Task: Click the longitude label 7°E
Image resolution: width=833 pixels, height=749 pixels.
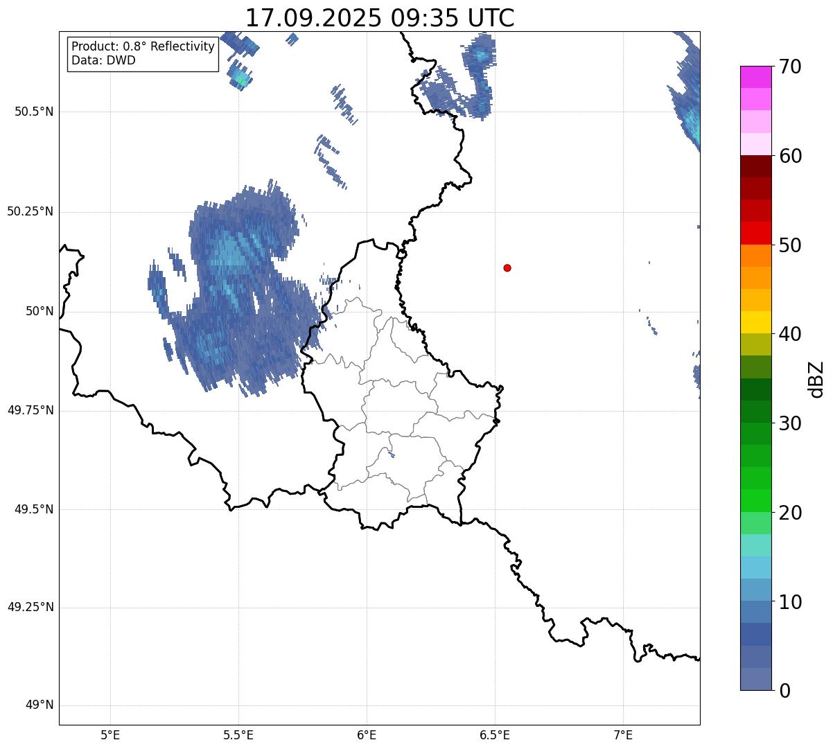Action: [623, 735]
